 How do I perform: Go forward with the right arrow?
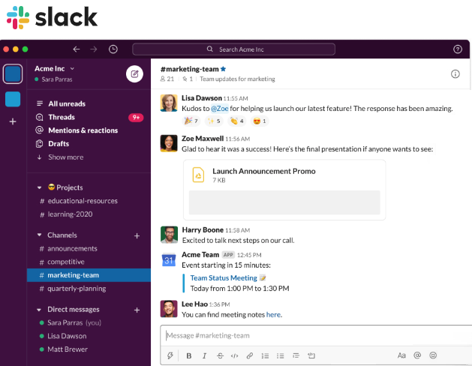pos(94,49)
